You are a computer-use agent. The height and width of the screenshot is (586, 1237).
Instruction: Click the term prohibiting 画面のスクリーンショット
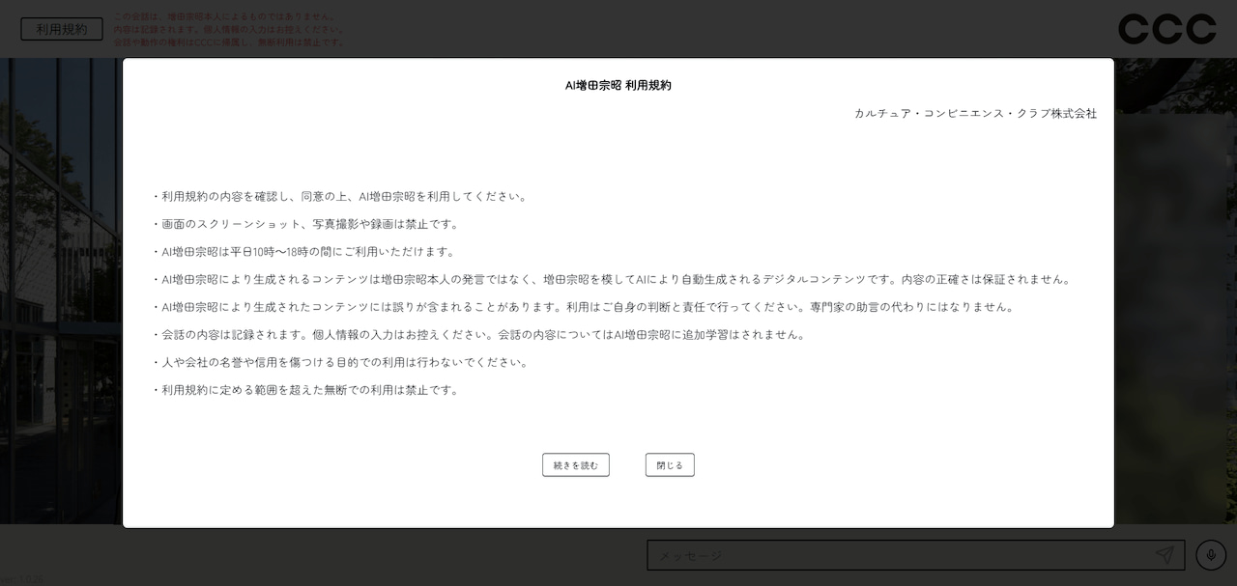click(x=306, y=224)
